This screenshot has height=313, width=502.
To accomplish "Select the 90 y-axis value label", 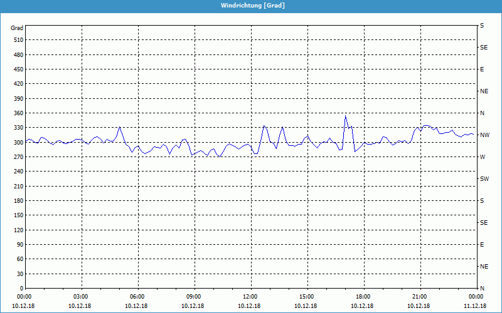I will [19, 245].
